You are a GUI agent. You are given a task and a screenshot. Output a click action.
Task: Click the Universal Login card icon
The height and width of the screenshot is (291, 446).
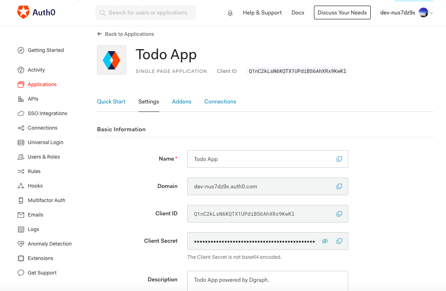tap(21, 142)
